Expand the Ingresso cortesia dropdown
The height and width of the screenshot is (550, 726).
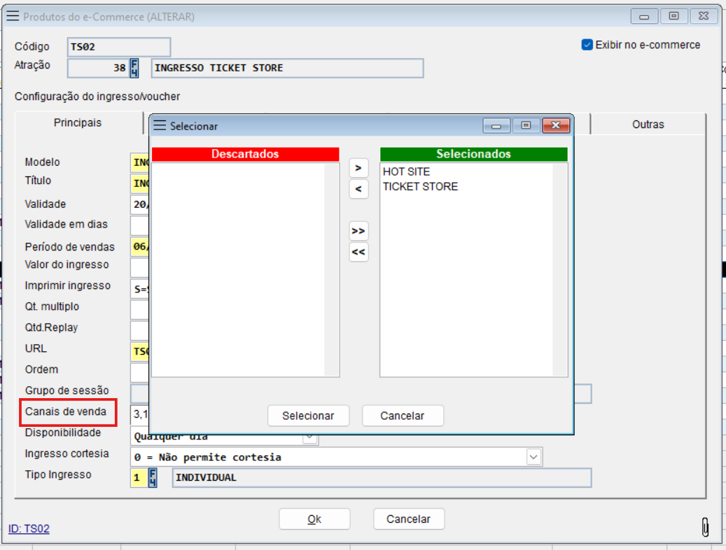tap(534, 457)
